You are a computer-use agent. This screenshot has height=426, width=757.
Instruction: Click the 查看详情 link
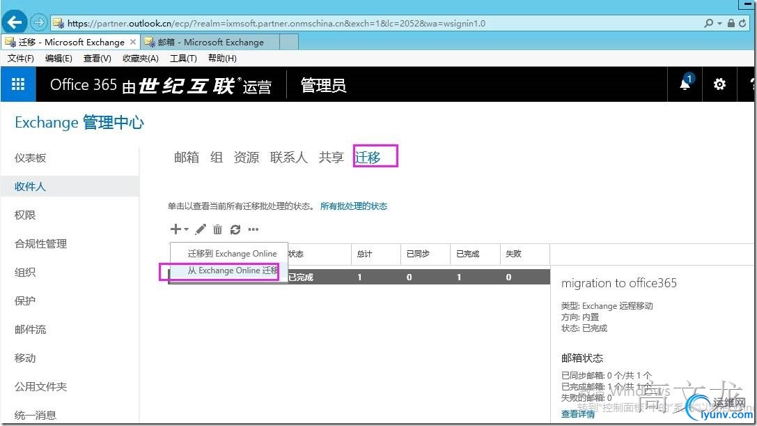(x=578, y=414)
